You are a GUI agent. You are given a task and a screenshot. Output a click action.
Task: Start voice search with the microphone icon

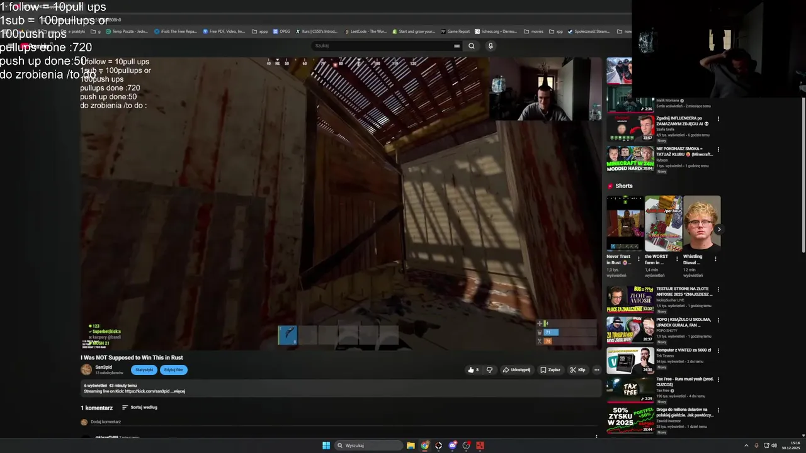click(x=491, y=46)
